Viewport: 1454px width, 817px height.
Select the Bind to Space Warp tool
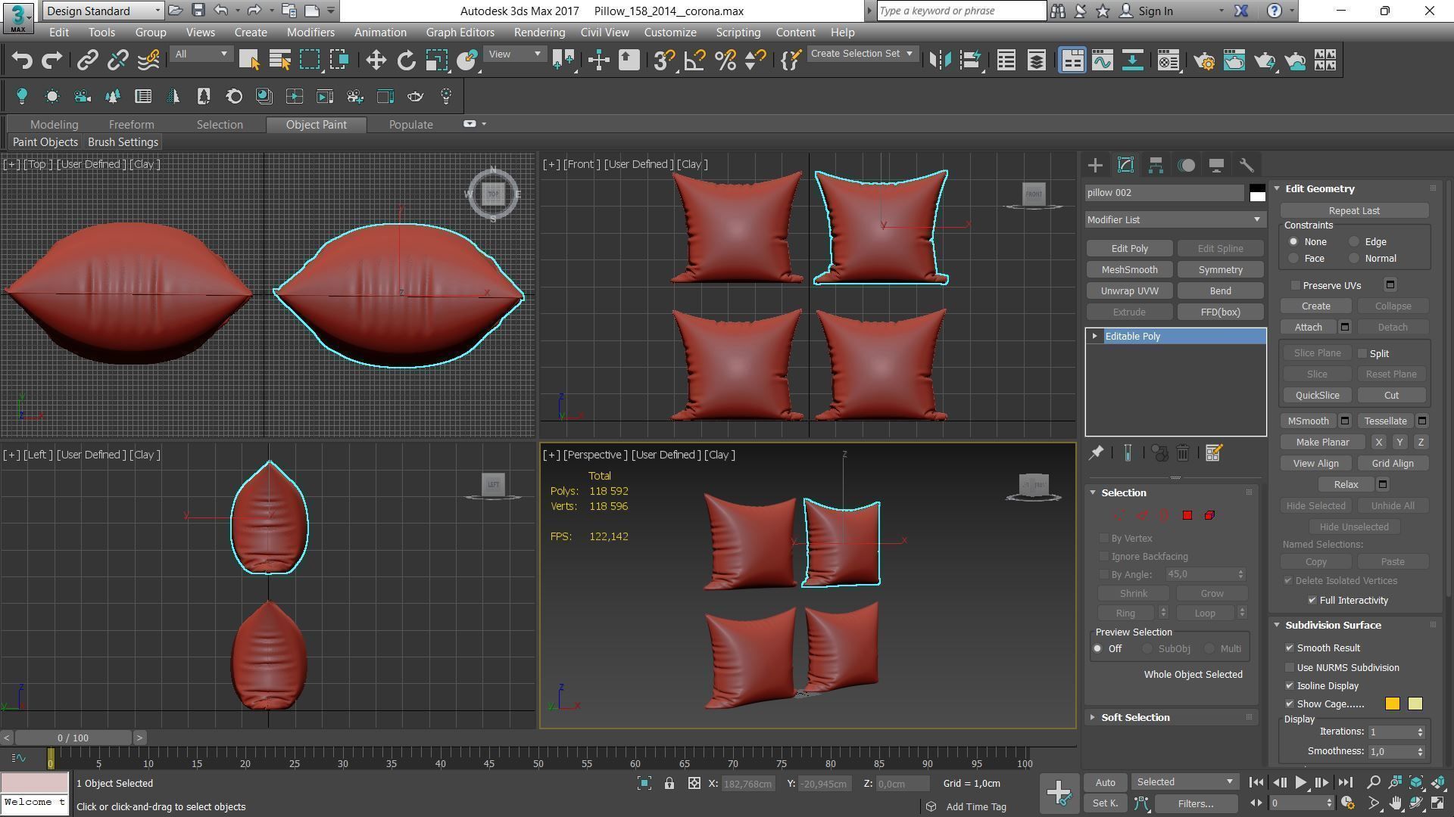(149, 61)
